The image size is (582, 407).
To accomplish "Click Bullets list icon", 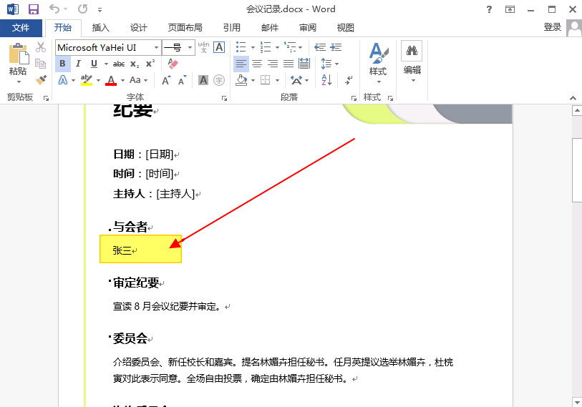I will (x=241, y=47).
